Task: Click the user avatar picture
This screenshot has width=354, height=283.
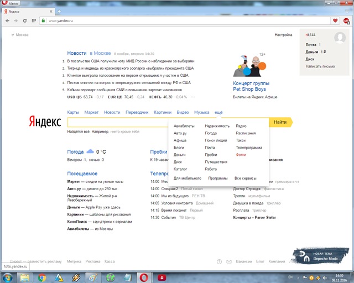Action: [340, 37]
